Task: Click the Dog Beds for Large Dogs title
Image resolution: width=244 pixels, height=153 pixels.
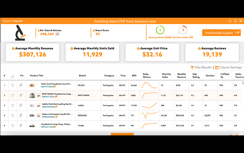Action: [x=56, y=124]
